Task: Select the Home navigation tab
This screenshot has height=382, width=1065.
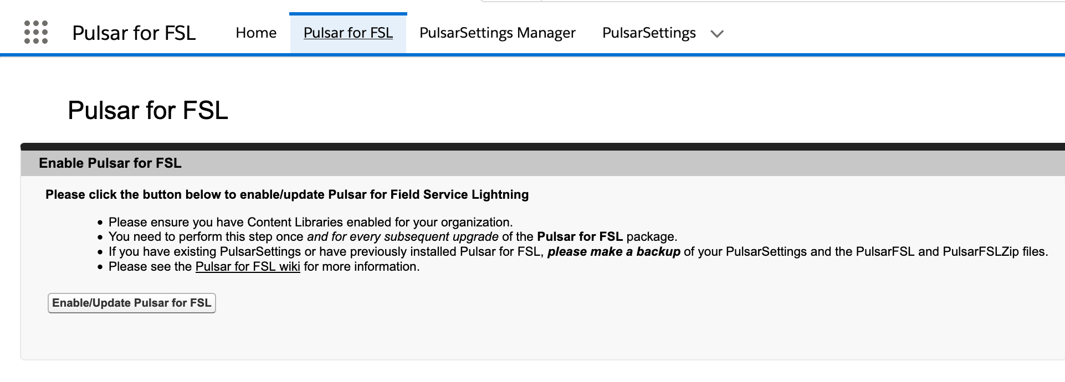Action: 255,33
